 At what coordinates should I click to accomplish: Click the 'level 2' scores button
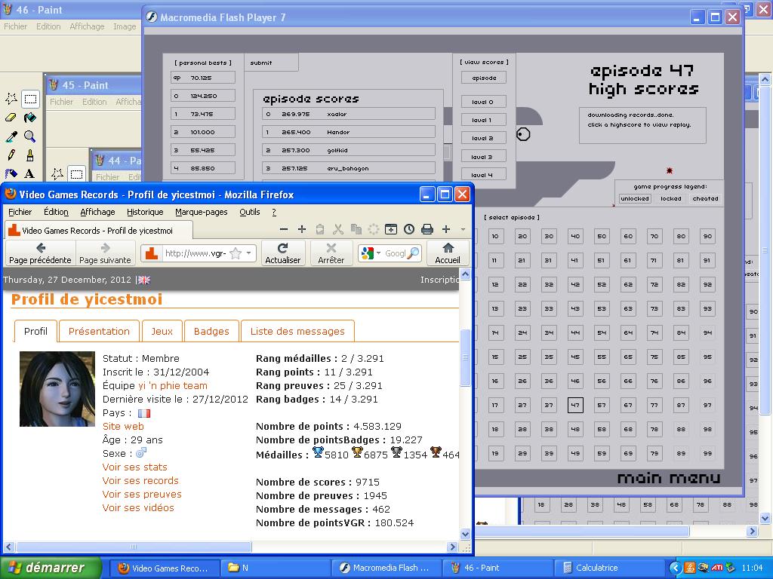tap(482, 138)
